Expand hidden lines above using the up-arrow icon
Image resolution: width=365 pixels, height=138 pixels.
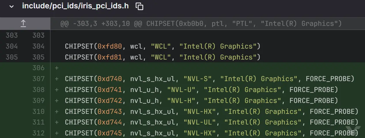point(23,24)
